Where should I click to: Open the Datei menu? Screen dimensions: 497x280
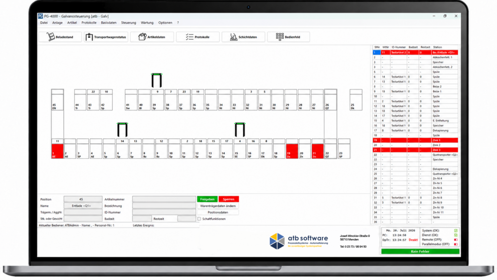[44, 23]
